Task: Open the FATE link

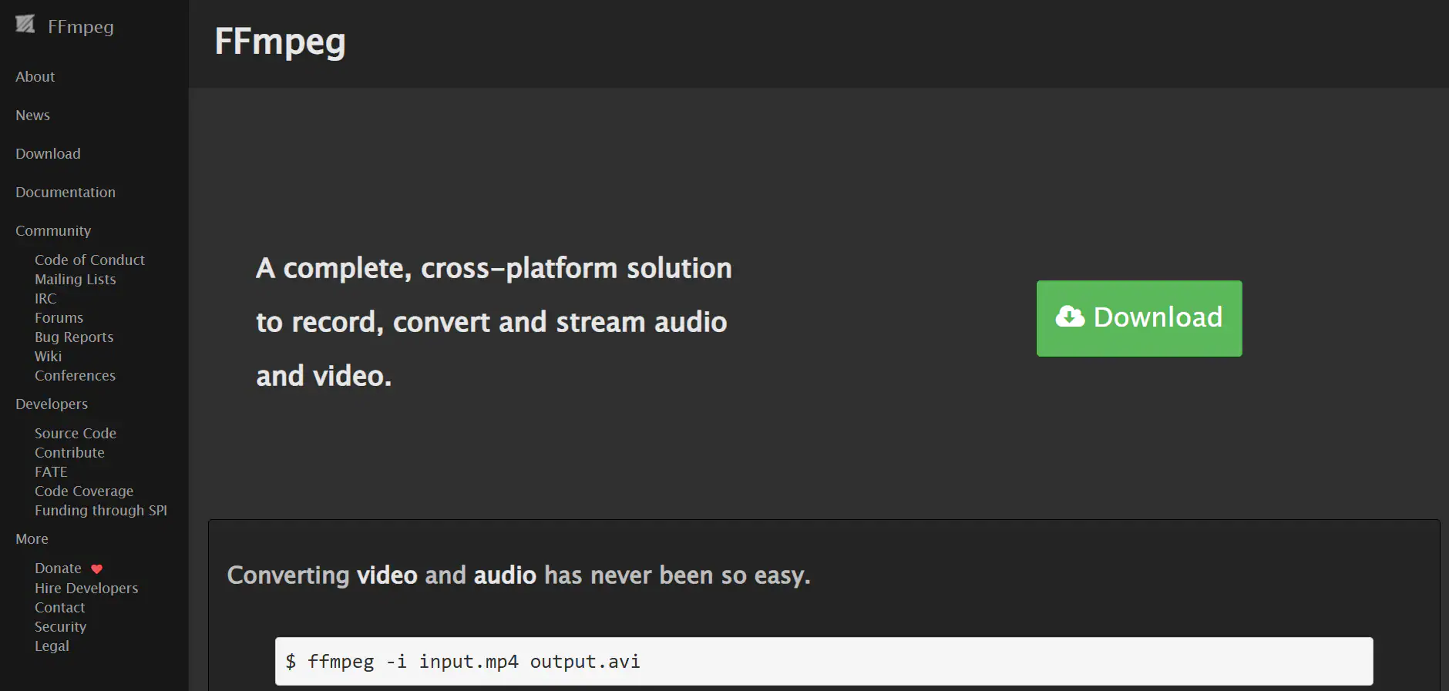Action: click(x=51, y=472)
